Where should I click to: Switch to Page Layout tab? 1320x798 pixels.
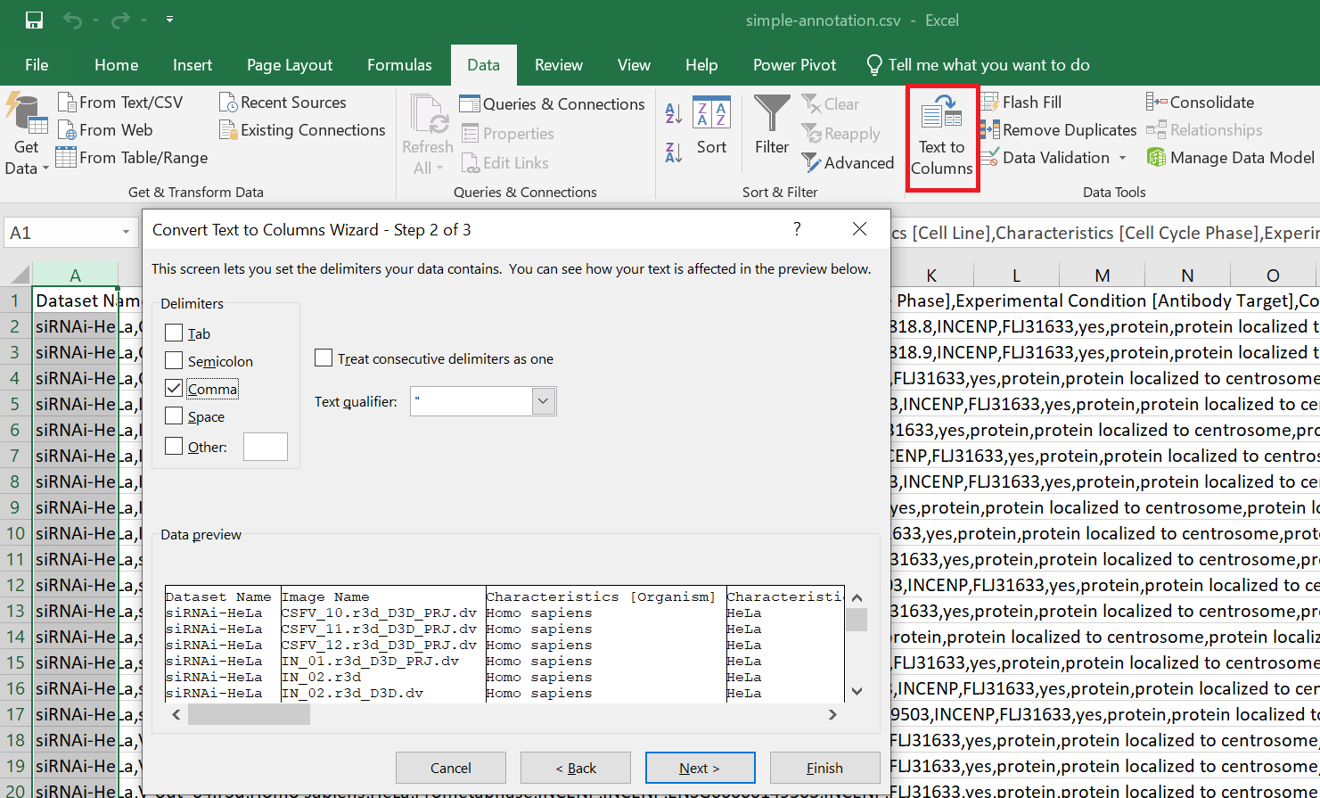[x=290, y=65]
